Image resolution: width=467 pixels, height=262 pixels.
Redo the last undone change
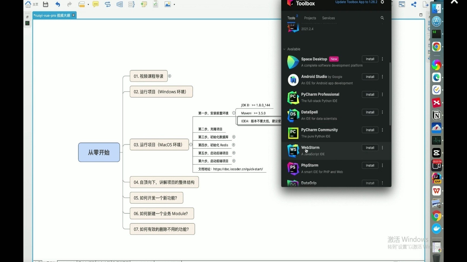pos(69,4)
